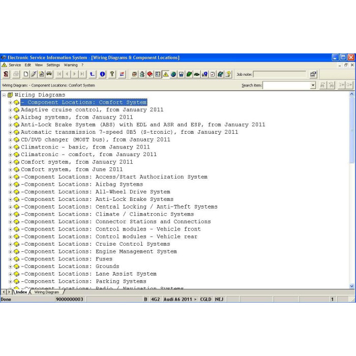Viewport: 356px width, 356px height.
Task: Select Anti-Lock Brake System (ABS) with EDL row
Action: [143, 125]
